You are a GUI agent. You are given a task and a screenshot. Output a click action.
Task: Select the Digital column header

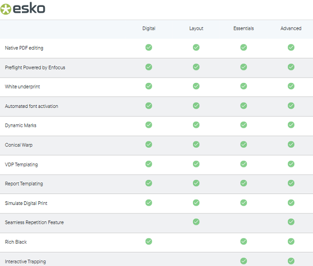click(x=149, y=29)
